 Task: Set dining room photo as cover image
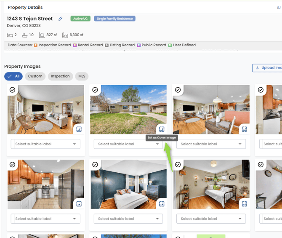tap(245, 129)
